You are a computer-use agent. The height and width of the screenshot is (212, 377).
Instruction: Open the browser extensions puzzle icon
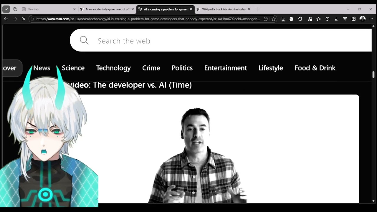tap(300, 19)
